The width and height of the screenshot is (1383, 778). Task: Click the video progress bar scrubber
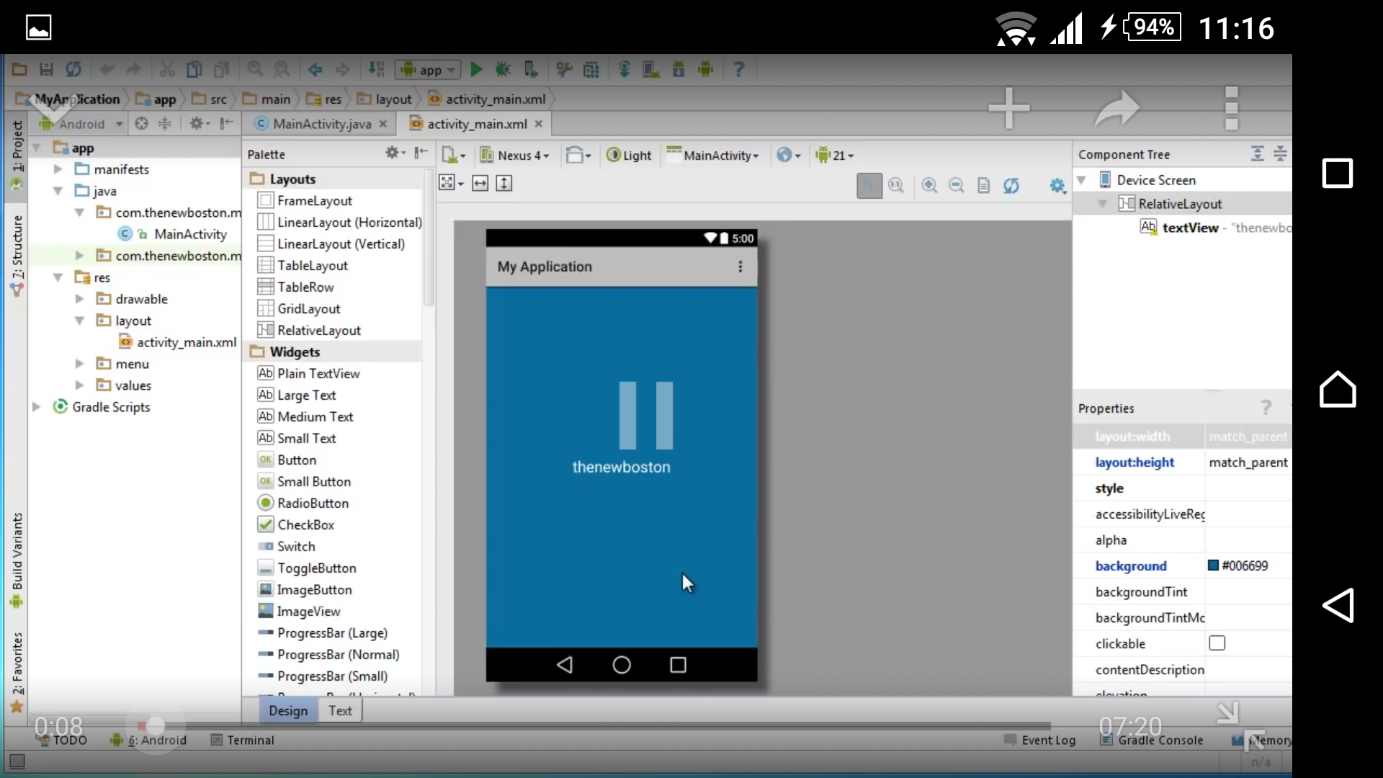(155, 725)
